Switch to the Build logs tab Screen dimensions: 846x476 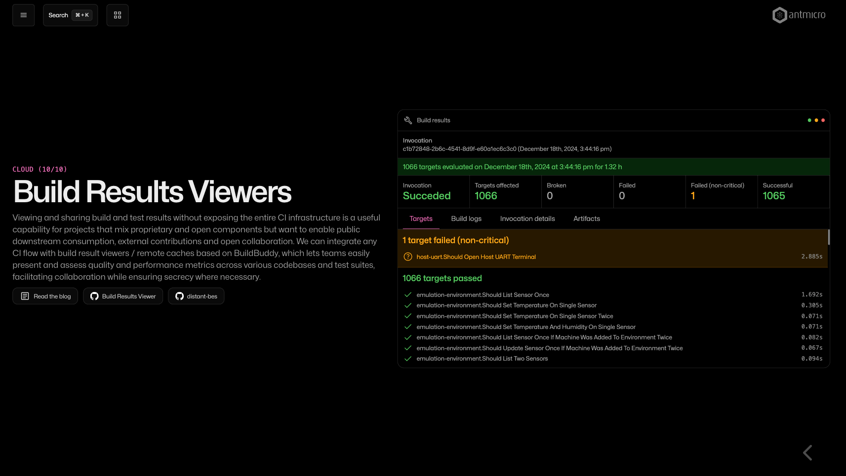466,219
